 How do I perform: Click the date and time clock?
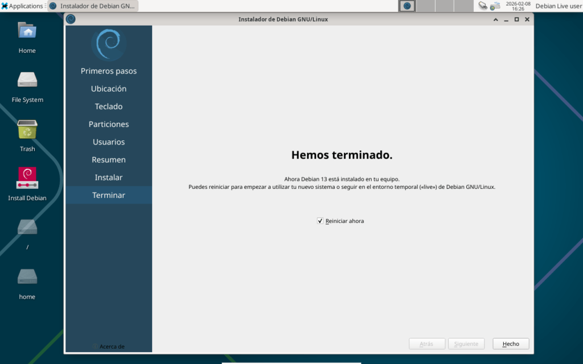coord(518,6)
